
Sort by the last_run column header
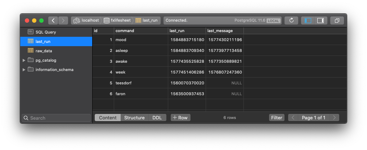pos(187,31)
